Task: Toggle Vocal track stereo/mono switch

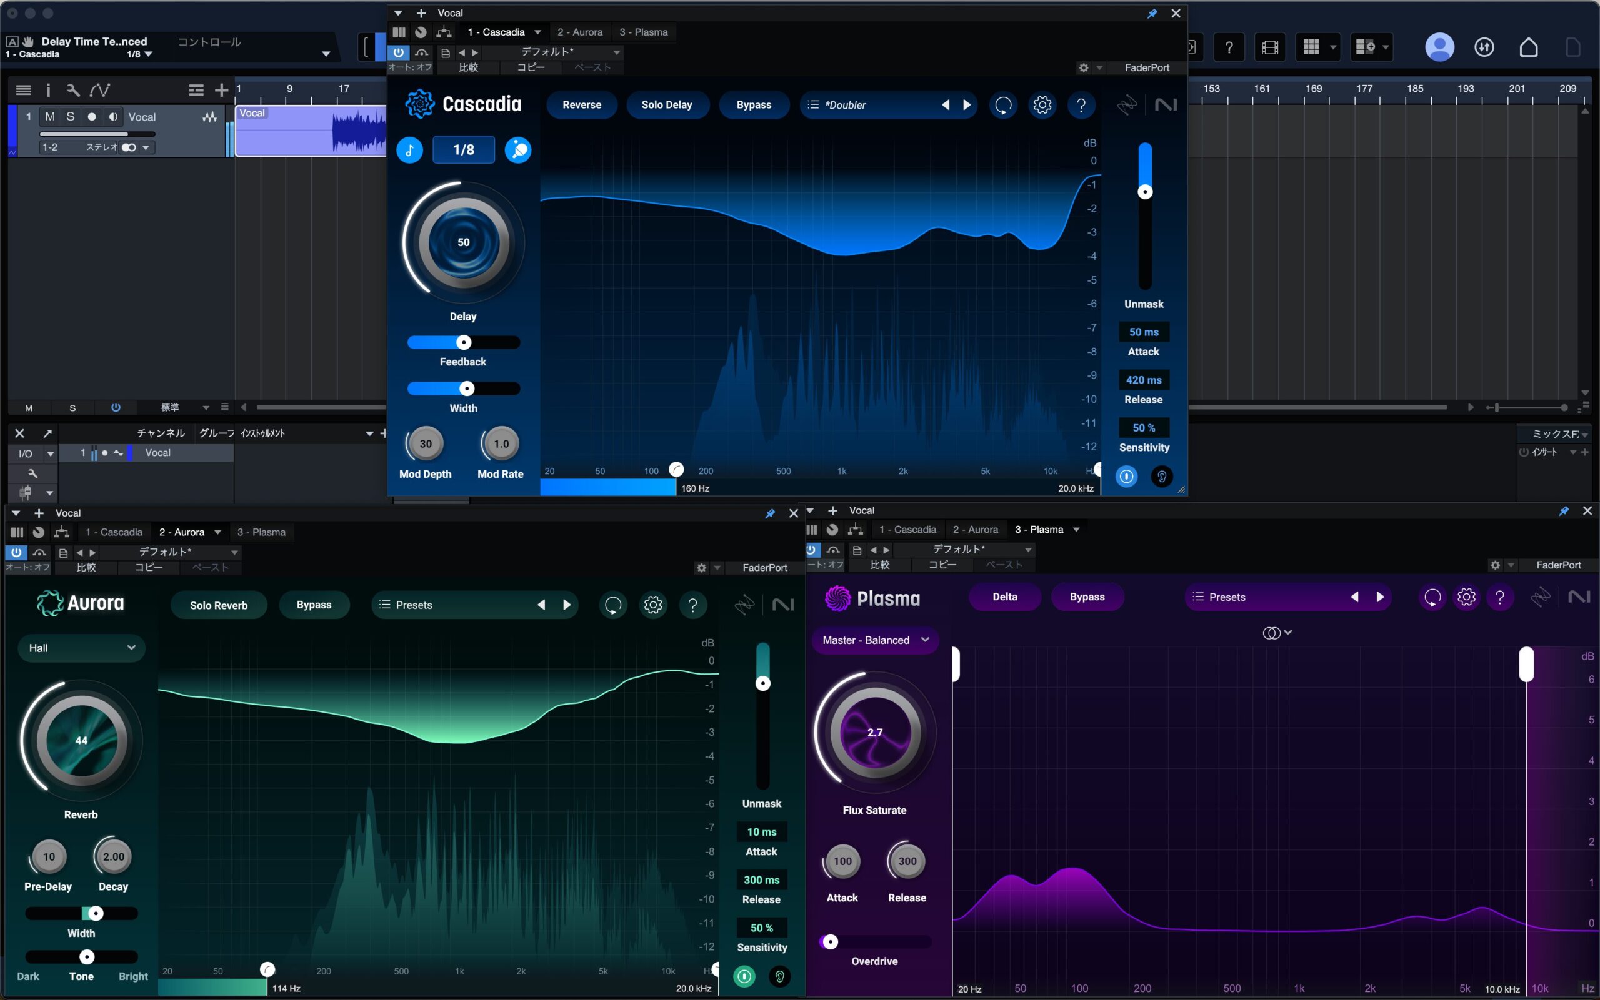Action: [x=129, y=147]
